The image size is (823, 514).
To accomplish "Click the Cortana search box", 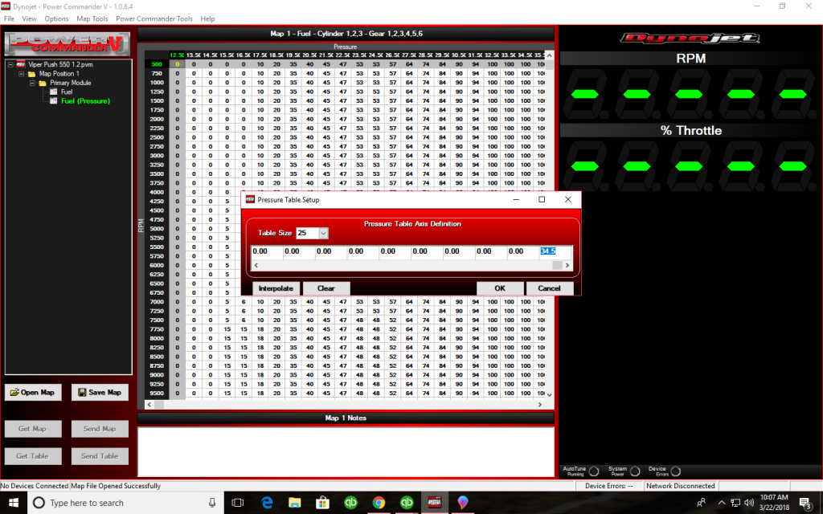I will pos(126,503).
